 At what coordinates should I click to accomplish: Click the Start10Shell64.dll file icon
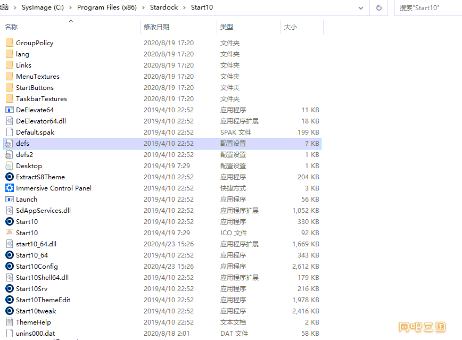(10, 278)
